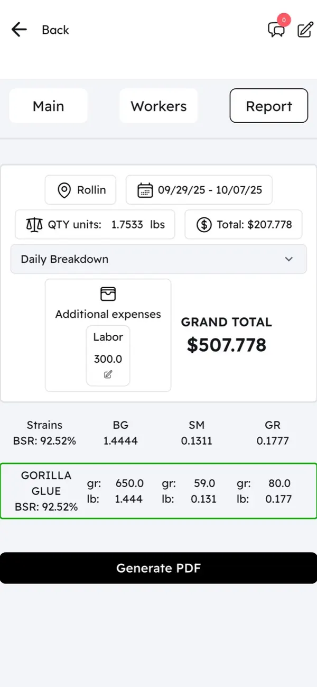The image size is (317, 687).
Task: Expand the Daily Breakdown section
Action: point(158,259)
